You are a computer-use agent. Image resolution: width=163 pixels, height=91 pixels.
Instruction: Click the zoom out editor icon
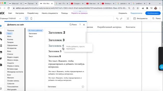128,18
